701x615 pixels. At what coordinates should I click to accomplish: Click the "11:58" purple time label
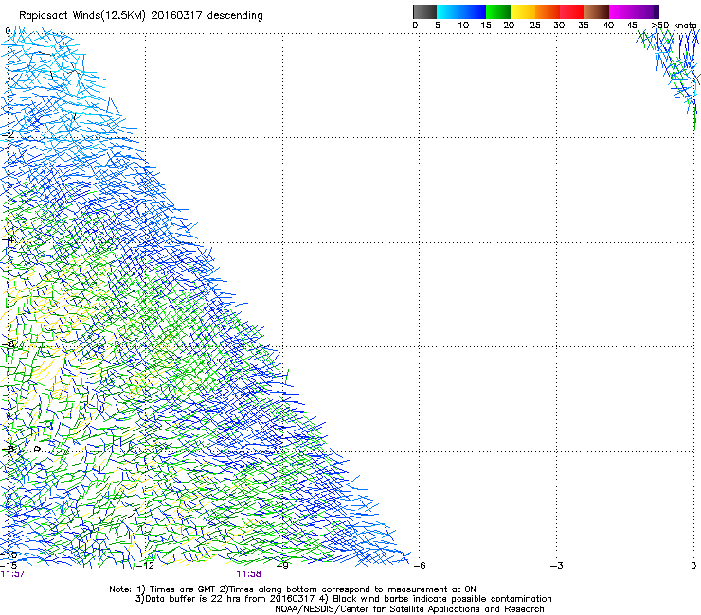(x=248, y=574)
